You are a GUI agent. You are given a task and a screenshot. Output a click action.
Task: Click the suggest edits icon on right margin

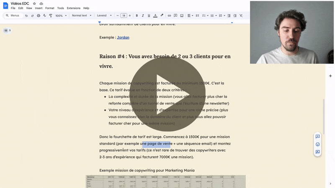coord(317,152)
